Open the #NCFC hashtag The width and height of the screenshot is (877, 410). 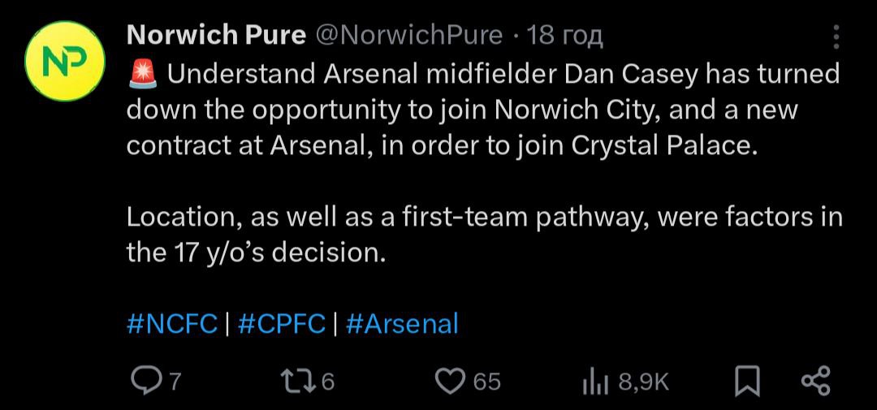click(x=172, y=324)
